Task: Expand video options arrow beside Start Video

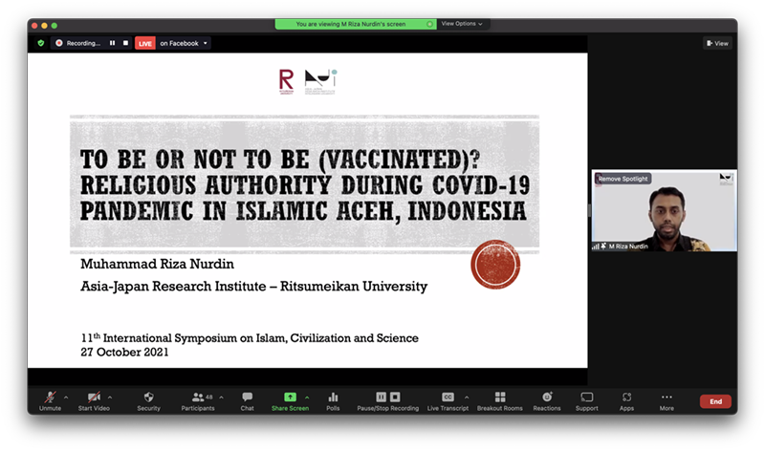Action: (x=110, y=397)
